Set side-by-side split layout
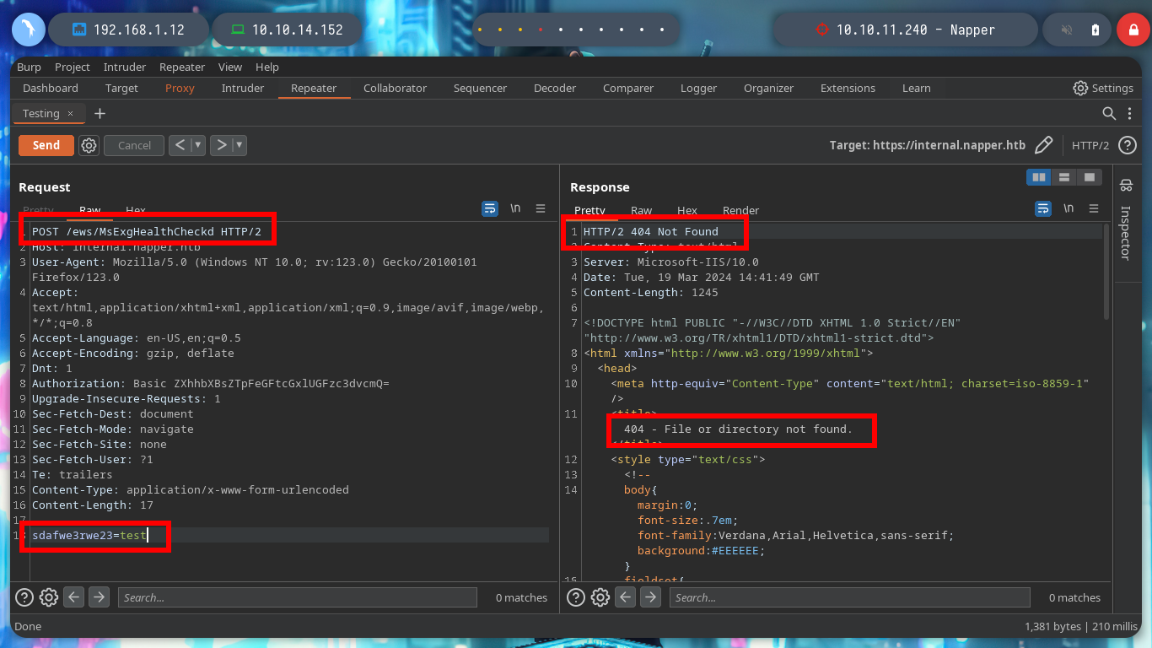 [x=1039, y=177]
